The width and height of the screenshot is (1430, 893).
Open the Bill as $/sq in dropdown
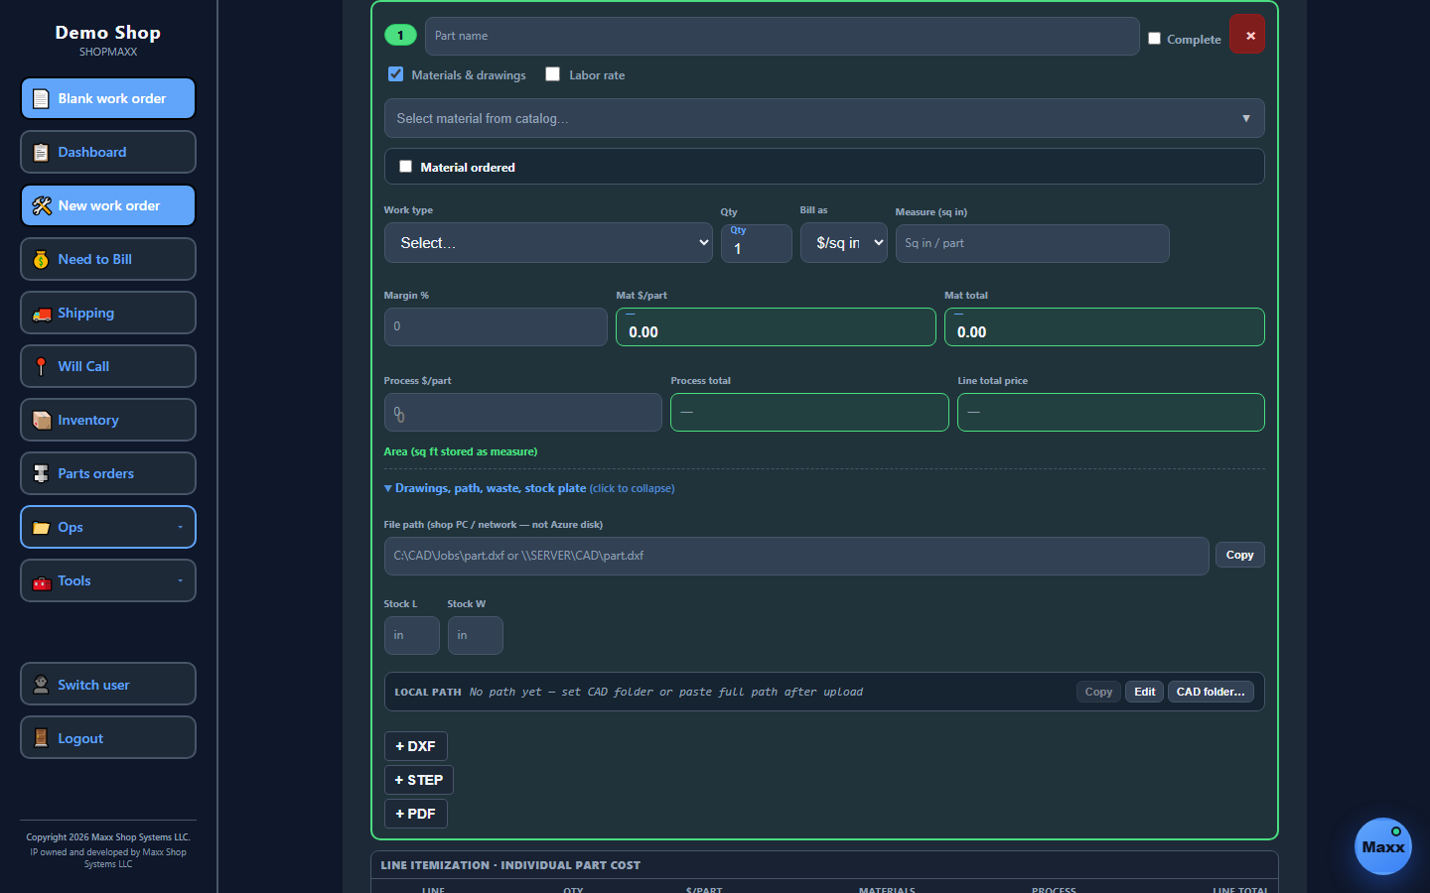click(844, 243)
